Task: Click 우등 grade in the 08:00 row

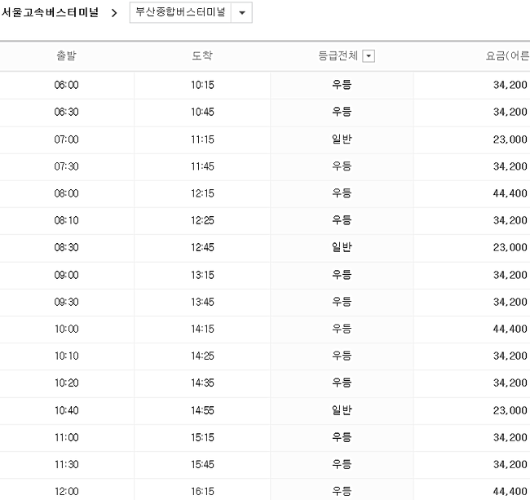Action: click(342, 193)
